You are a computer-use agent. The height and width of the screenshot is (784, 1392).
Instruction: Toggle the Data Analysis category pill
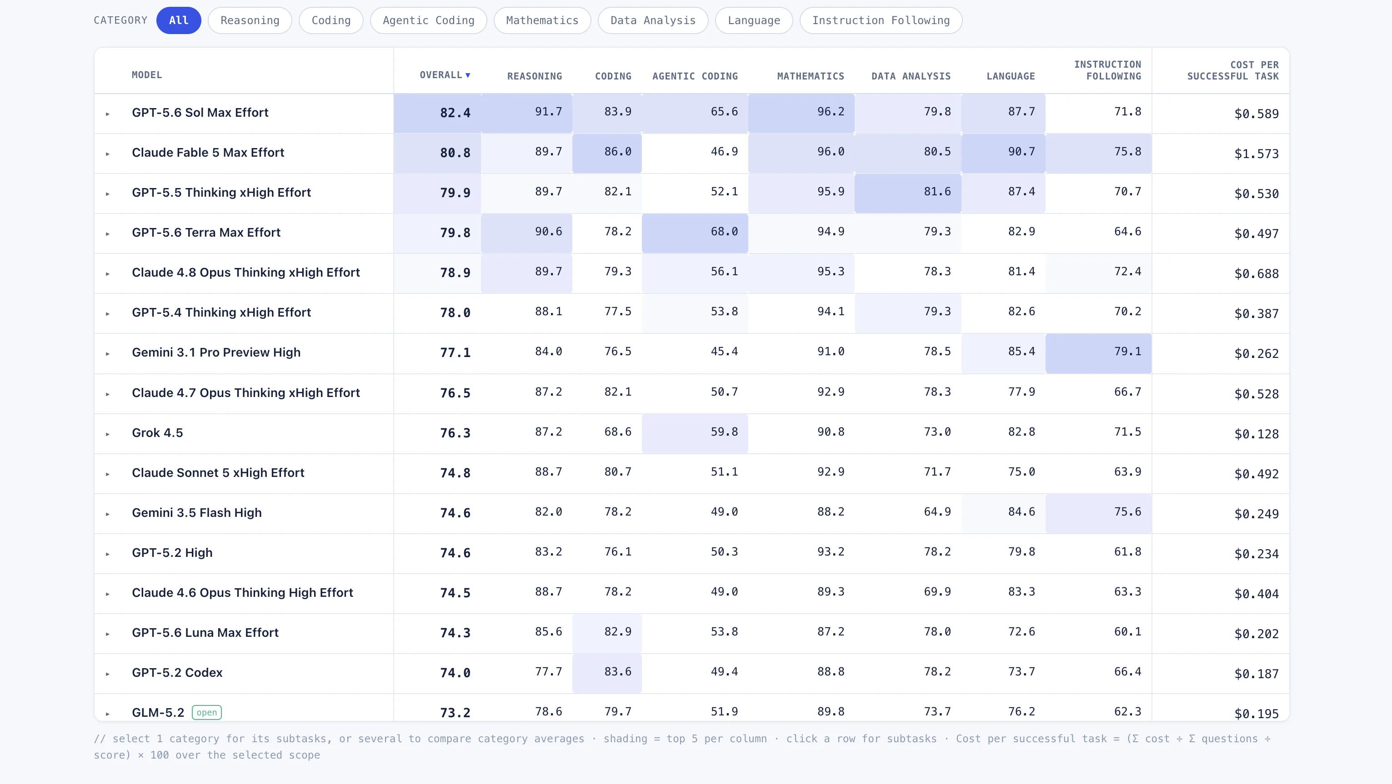pos(653,20)
